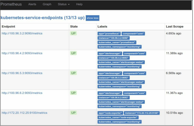Click UP state badge for 100.96.5.3:9093
This screenshot has width=194, height=126.
tap(73, 73)
